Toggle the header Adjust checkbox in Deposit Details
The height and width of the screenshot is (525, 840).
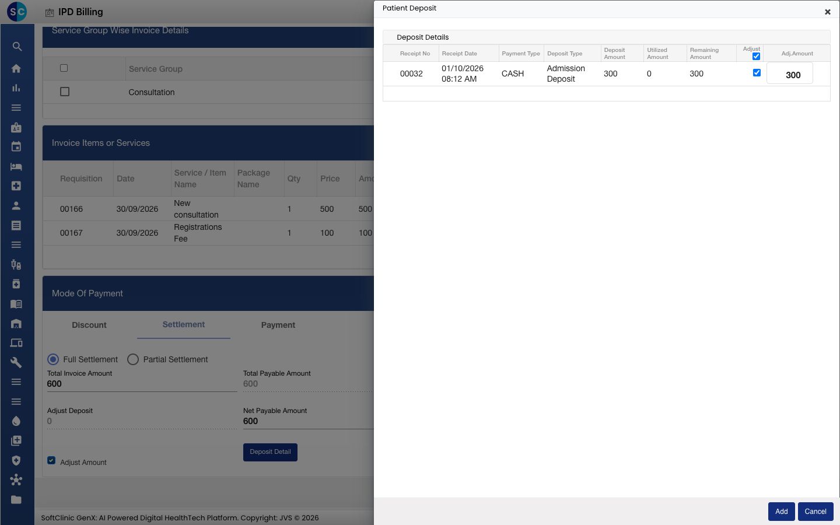pos(756,57)
